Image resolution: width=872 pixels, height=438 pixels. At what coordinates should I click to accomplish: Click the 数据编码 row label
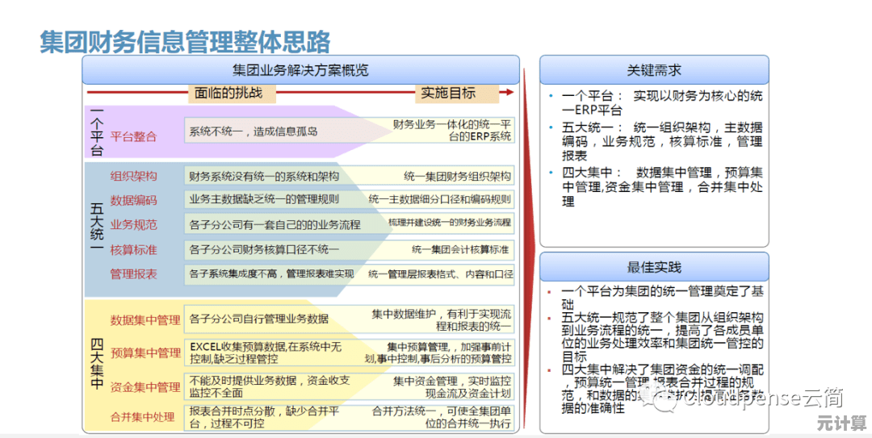click(134, 200)
